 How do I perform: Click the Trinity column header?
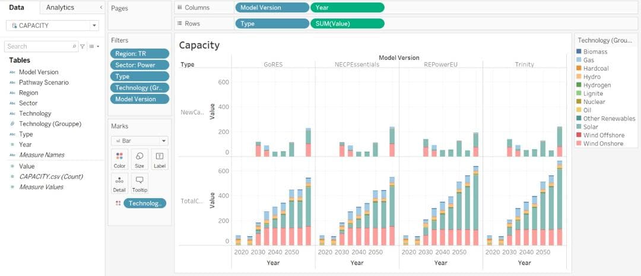[525, 64]
